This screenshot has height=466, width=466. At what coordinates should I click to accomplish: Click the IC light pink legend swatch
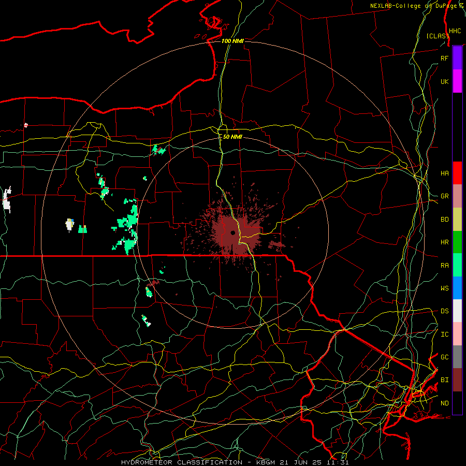[457, 334]
